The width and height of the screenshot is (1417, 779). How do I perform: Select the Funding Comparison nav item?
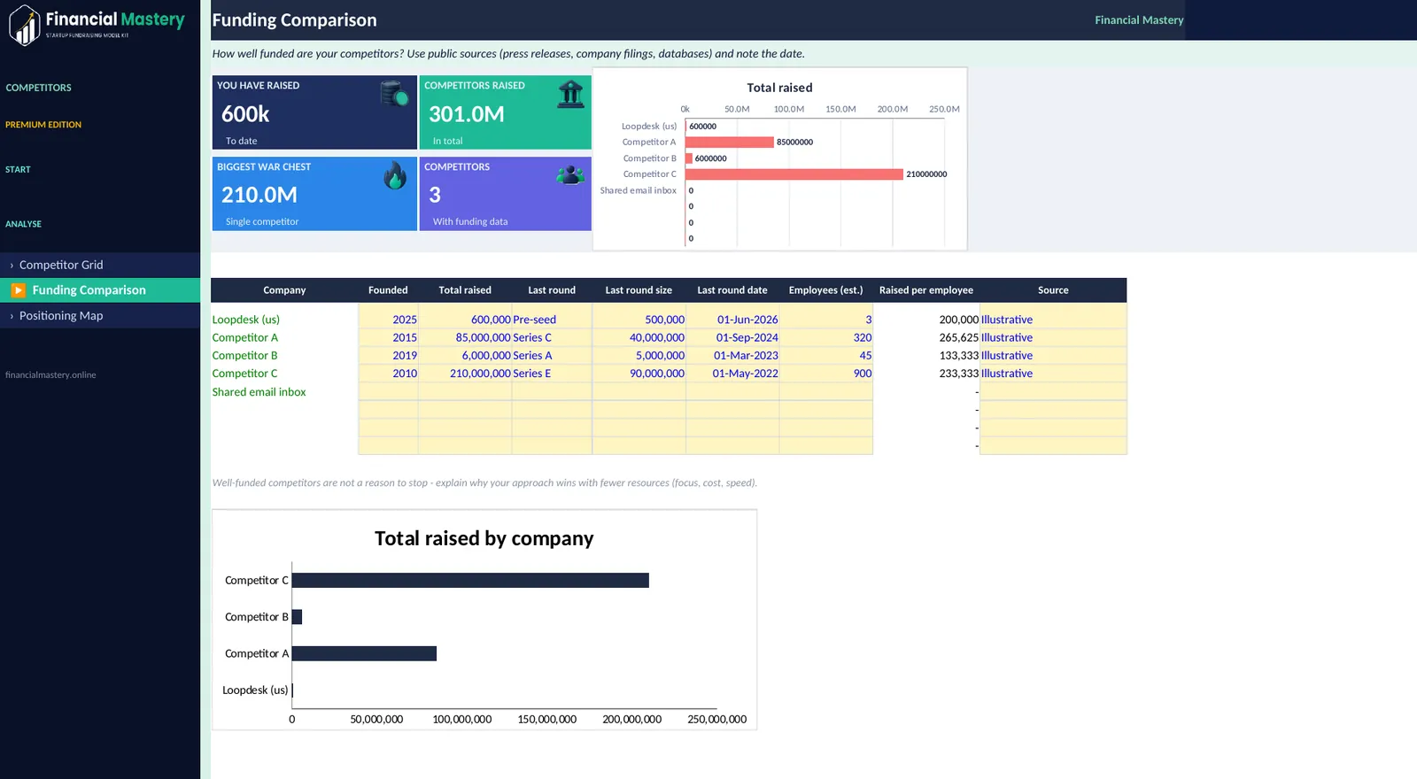(x=100, y=290)
